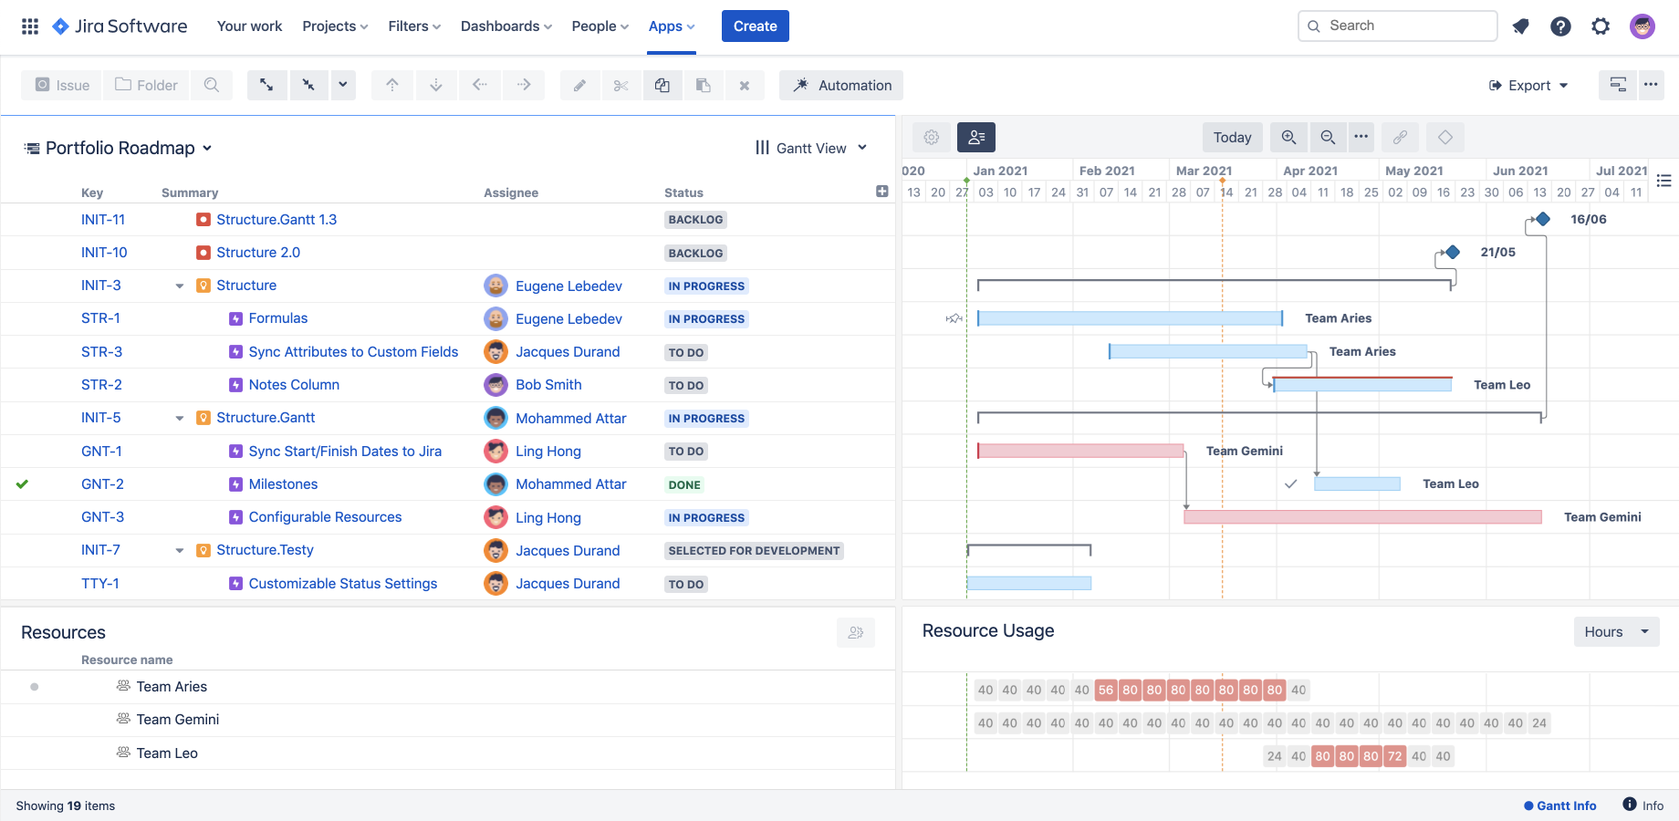Click the Copy icon in the toolbar
The image size is (1679, 821).
662,85
